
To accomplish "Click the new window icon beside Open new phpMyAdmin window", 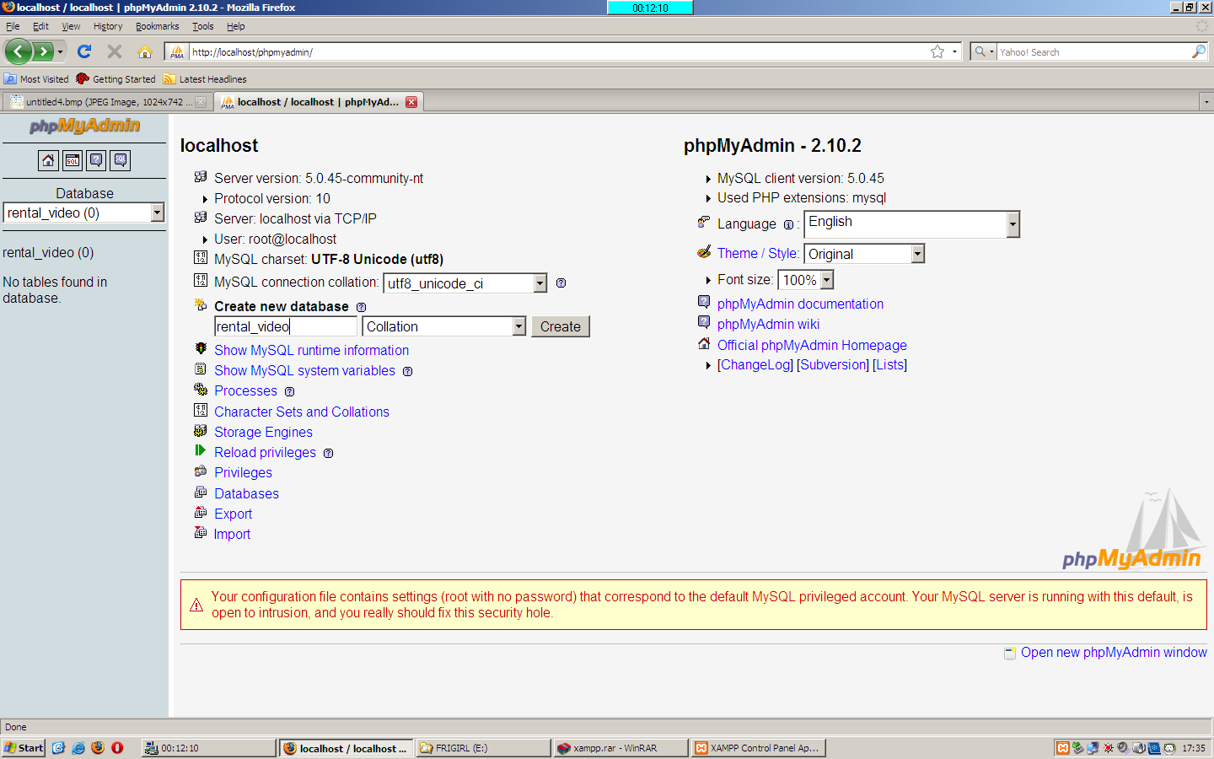I will point(1010,654).
